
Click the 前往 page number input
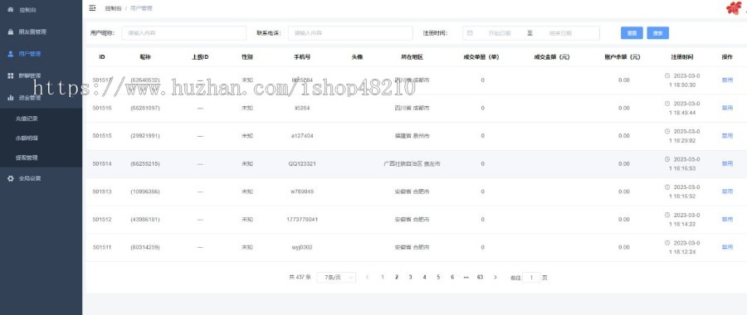click(x=531, y=278)
